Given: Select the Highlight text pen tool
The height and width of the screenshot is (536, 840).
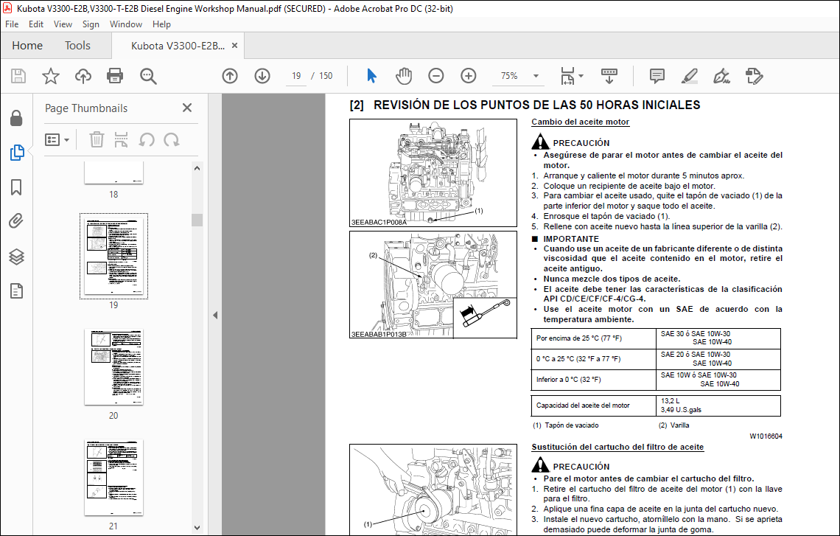Looking at the screenshot, I should 690,76.
